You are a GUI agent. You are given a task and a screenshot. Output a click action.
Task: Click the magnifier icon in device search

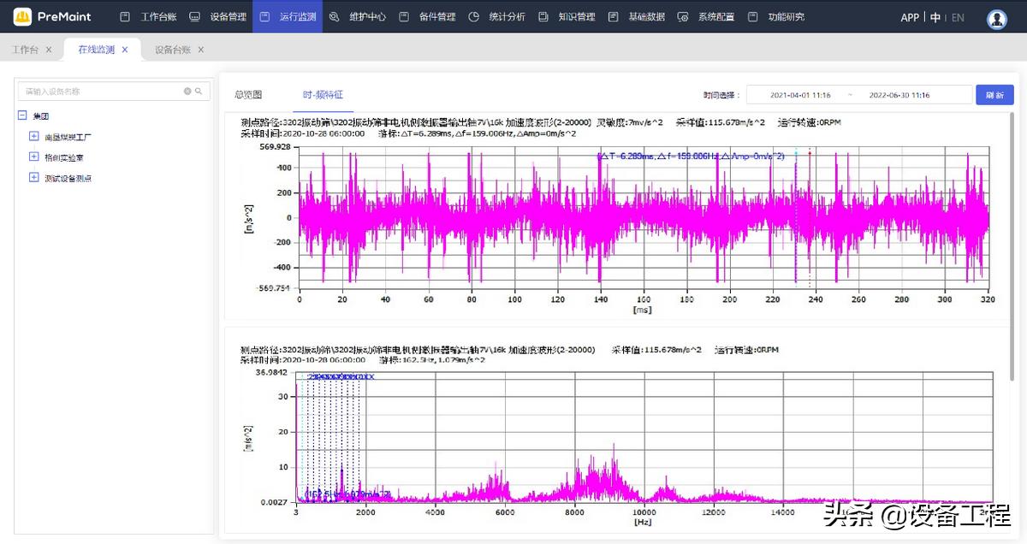pos(199,92)
